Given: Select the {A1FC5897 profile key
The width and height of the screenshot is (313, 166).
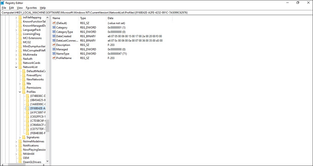Looking at the screenshot, I should tap(38, 112).
